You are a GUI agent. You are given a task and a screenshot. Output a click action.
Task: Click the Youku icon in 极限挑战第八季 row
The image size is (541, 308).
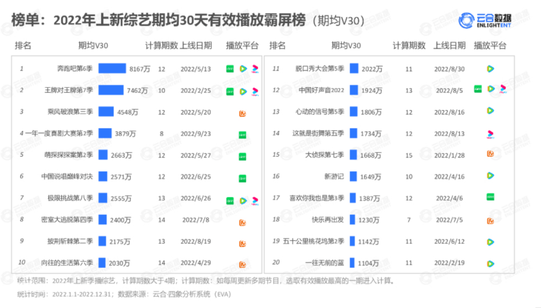(255, 201)
